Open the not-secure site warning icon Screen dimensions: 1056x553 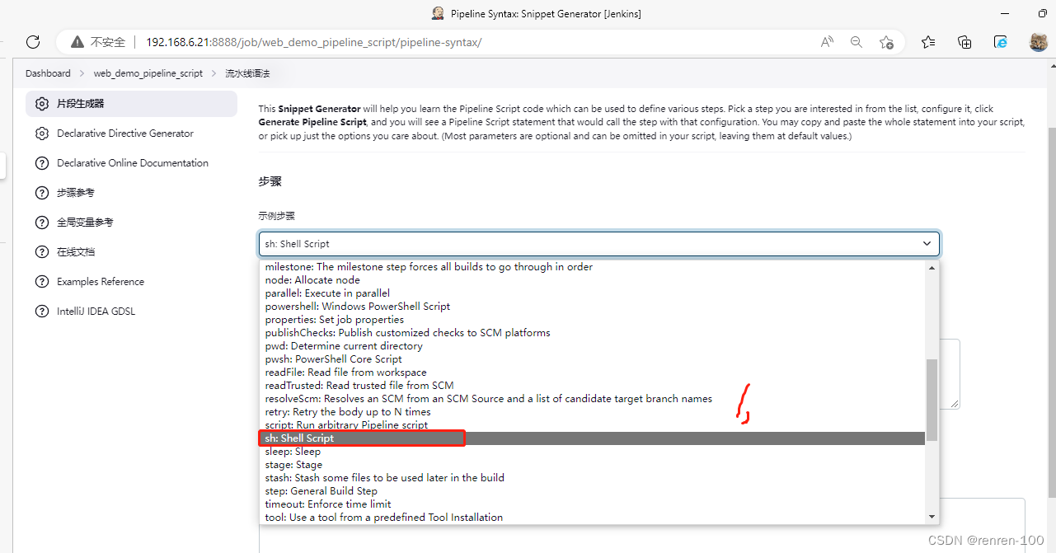coord(77,42)
